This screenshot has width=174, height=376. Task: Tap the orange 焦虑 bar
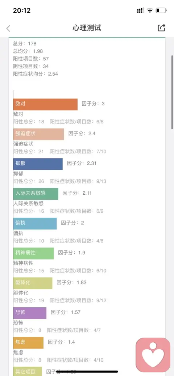(x=28, y=343)
